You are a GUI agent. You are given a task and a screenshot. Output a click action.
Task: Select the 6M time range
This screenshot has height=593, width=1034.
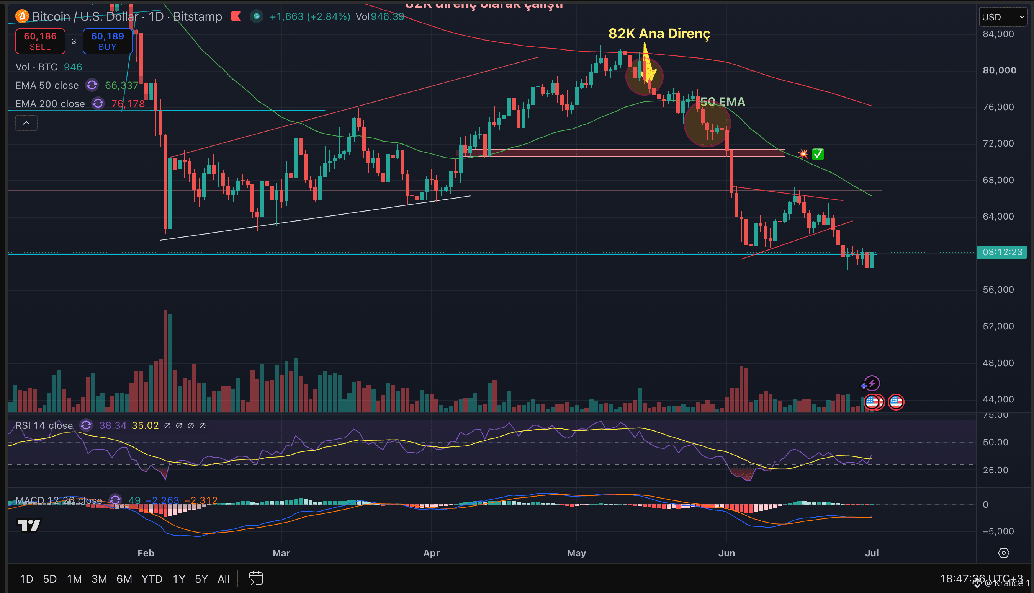tap(124, 579)
